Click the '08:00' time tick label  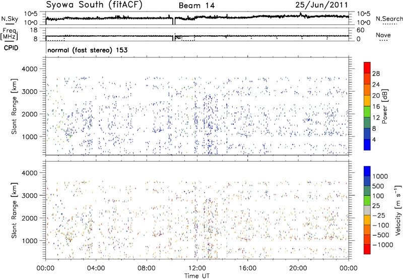point(147,268)
